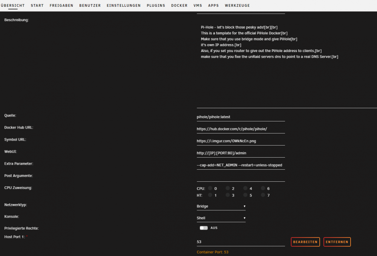
Task: Click the 'Docker Hub URL:' label
Action: [18, 127]
